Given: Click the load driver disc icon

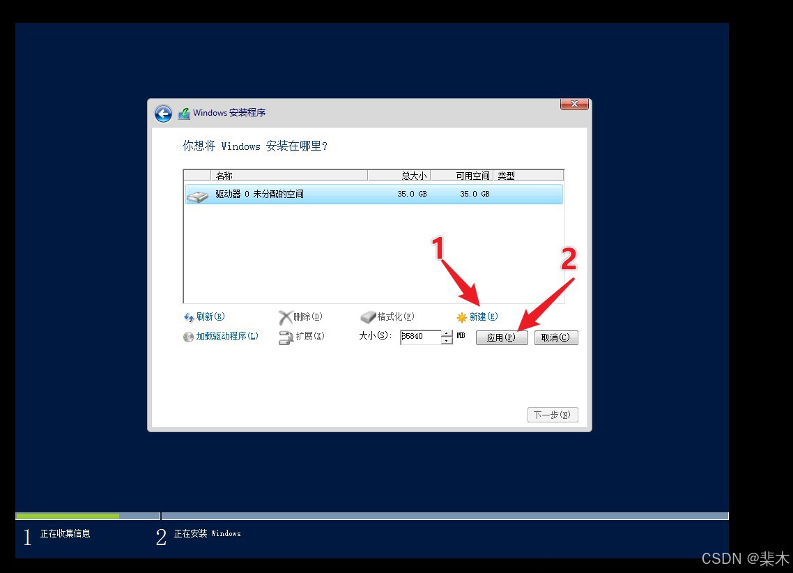Looking at the screenshot, I should 188,337.
